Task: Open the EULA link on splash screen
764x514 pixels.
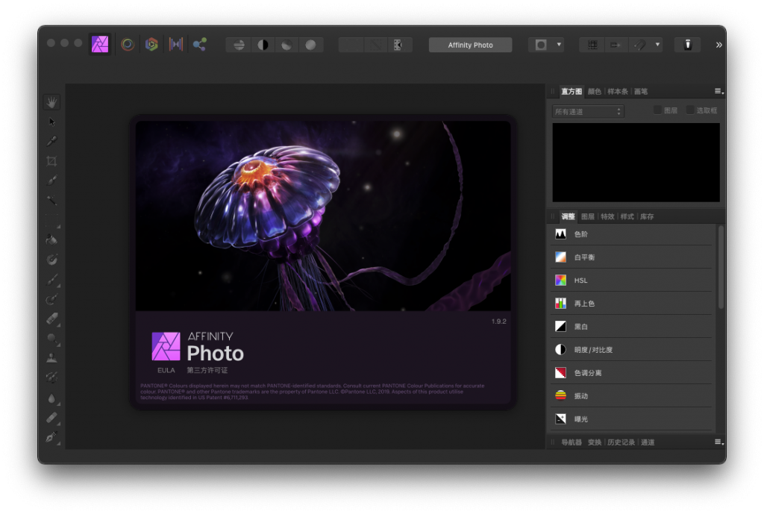Action: tap(166, 370)
